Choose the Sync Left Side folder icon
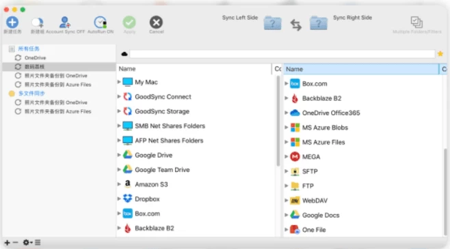The image size is (450, 249). (272, 23)
